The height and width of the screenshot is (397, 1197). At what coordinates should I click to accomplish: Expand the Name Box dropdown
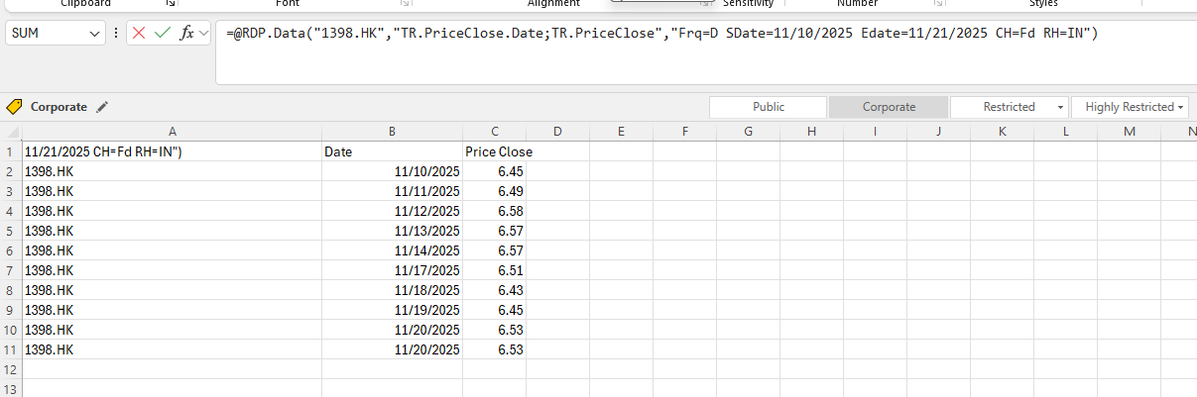pos(95,34)
